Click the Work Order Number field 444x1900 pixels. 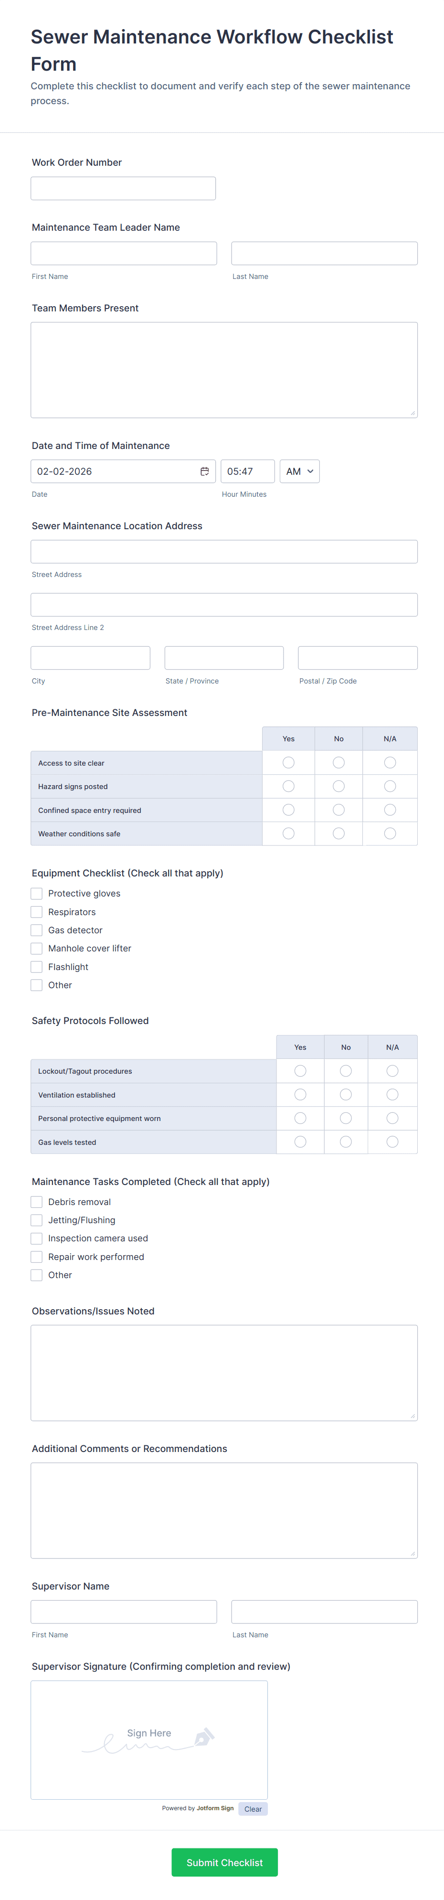tap(123, 189)
